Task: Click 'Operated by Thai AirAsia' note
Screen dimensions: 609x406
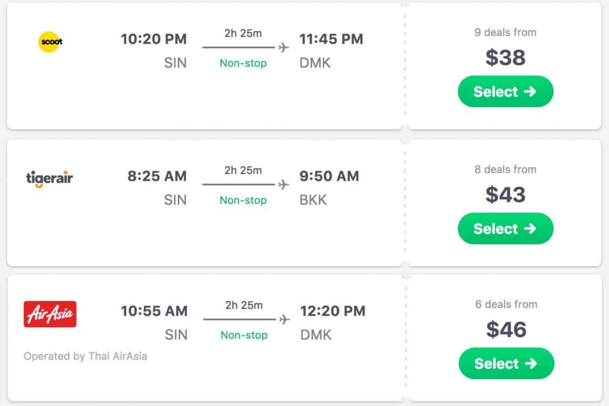Action: pos(85,356)
